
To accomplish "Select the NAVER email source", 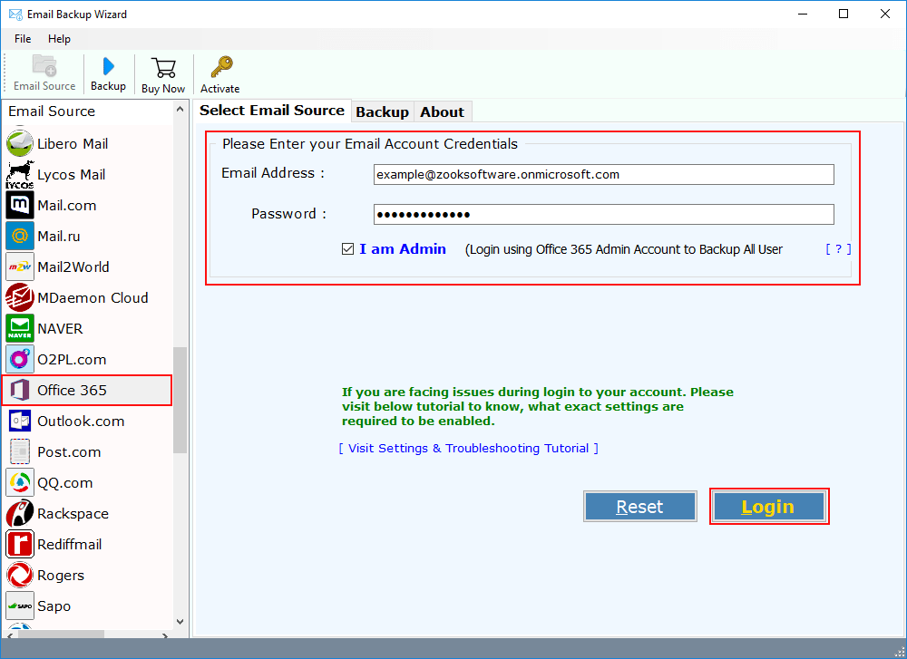I will (60, 328).
